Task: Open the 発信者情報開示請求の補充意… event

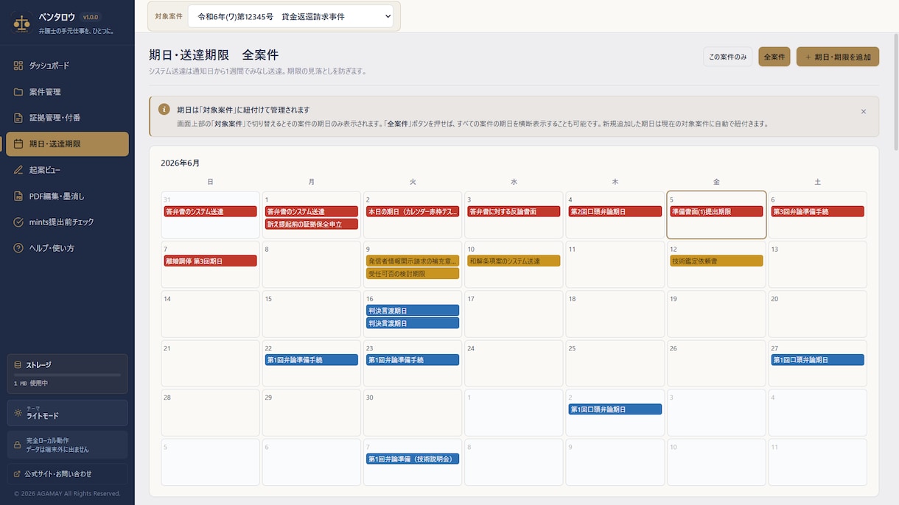Action: pyautogui.click(x=413, y=261)
